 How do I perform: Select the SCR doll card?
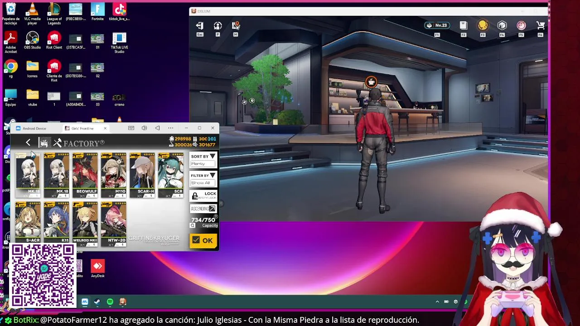click(x=171, y=175)
